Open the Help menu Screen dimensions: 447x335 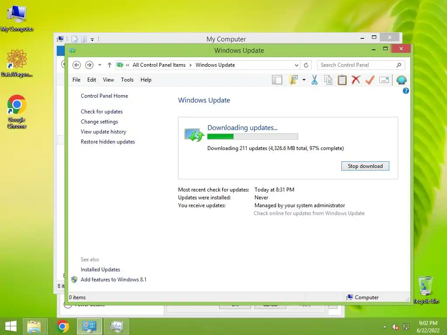click(146, 80)
